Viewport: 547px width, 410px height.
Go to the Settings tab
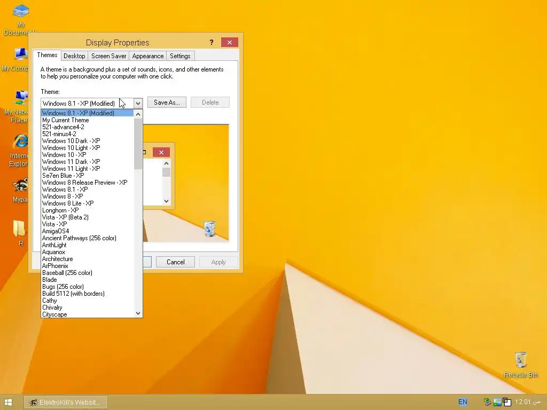click(180, 56)
